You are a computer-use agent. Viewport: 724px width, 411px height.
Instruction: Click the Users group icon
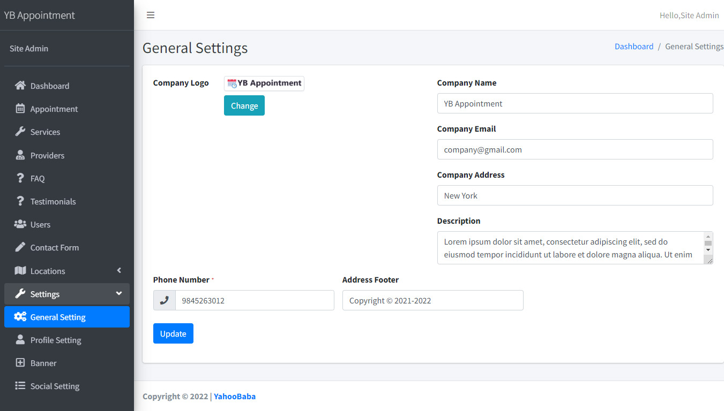(20, 224)
